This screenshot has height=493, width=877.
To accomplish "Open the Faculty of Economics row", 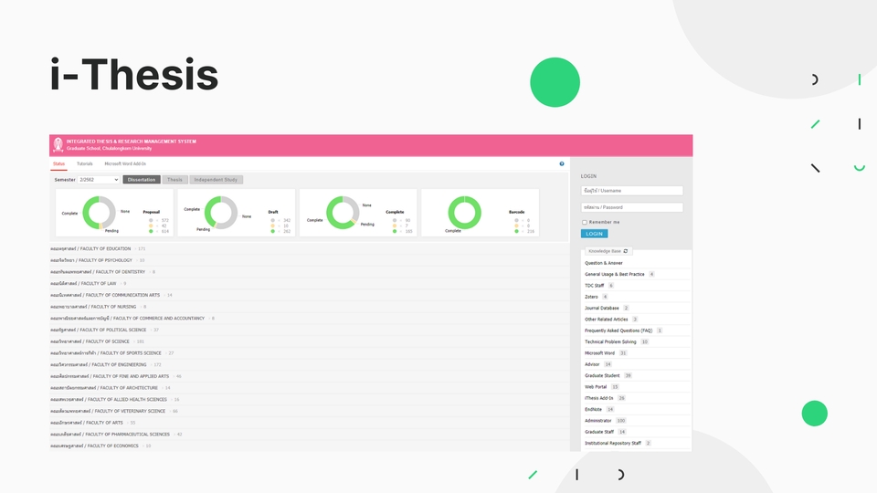I will coord(310,446).
